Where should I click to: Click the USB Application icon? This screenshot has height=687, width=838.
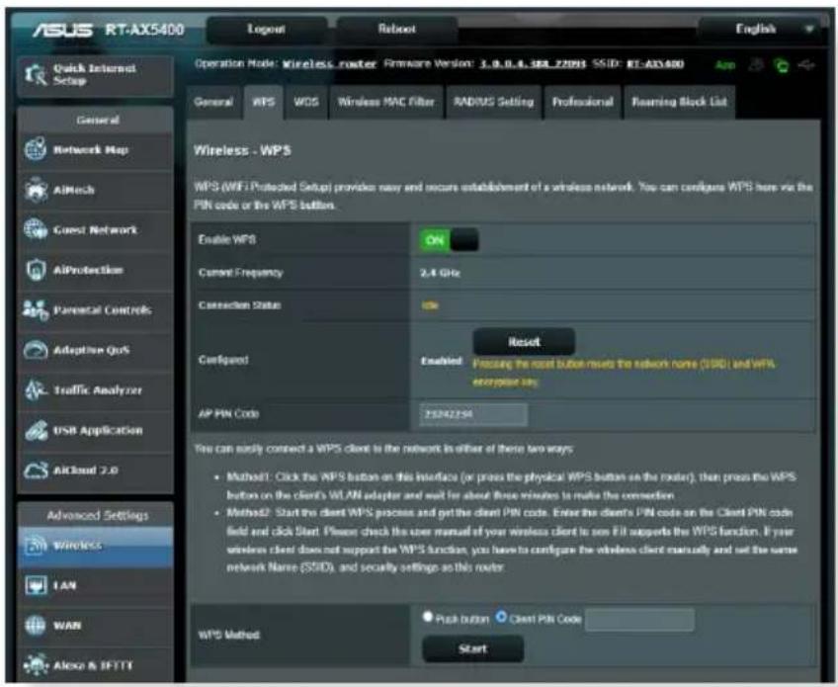pos(36,430)
